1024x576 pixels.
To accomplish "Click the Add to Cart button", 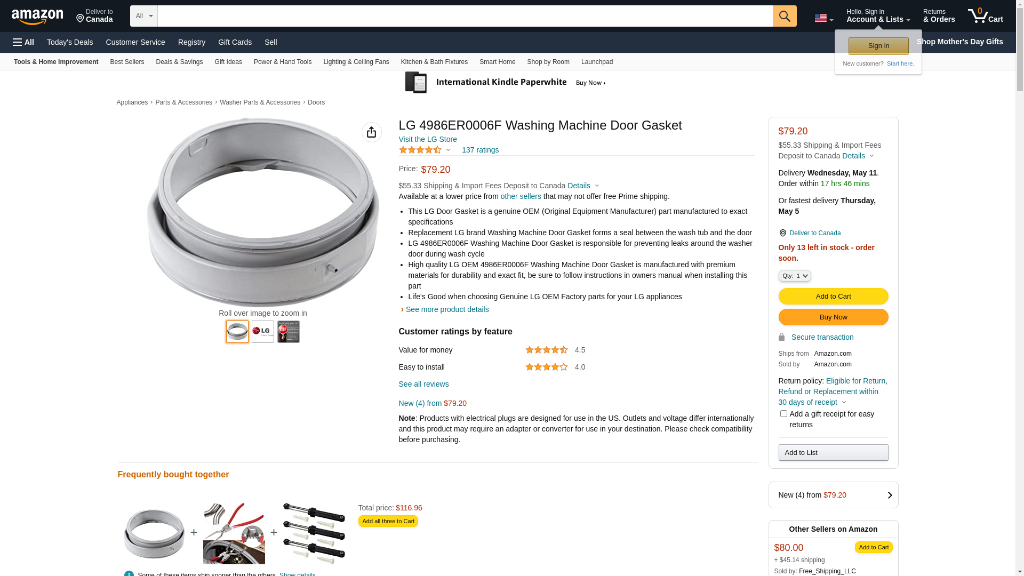I will [833, 297].
